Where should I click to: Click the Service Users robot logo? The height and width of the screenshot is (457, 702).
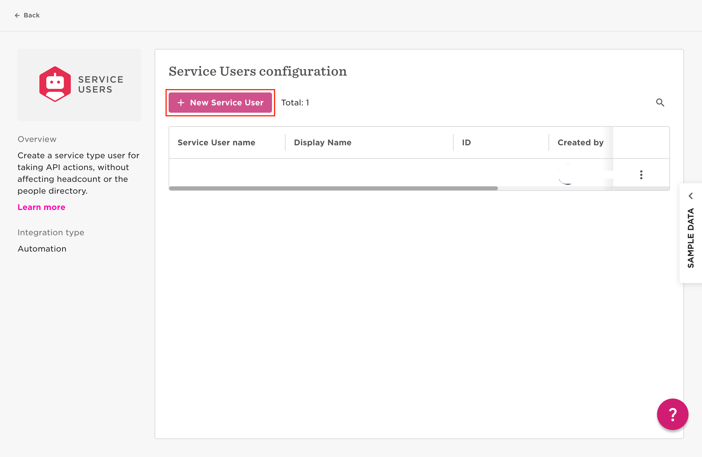coord(55,84)
